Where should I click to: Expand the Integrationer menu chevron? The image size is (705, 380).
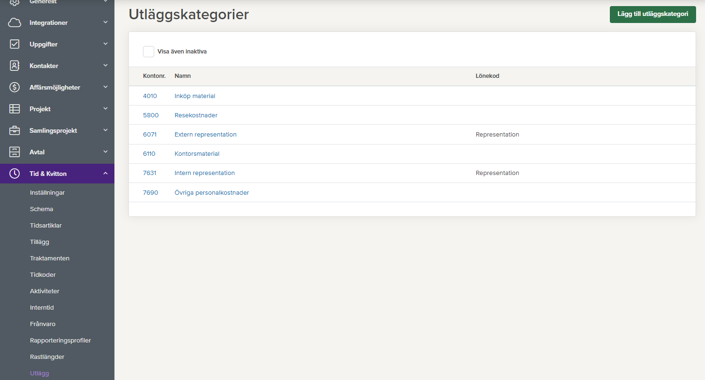105,22
